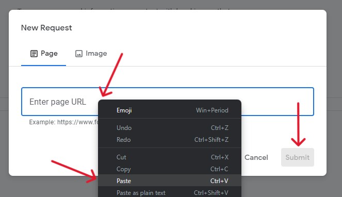Screen dimensions: 342x197
Task: Choose Emoji from the context menu
Action: (x=170, y=110)
